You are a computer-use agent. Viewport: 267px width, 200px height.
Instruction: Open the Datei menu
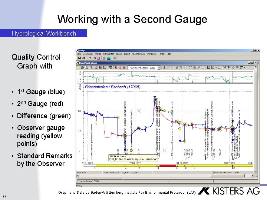pos(79,54)
